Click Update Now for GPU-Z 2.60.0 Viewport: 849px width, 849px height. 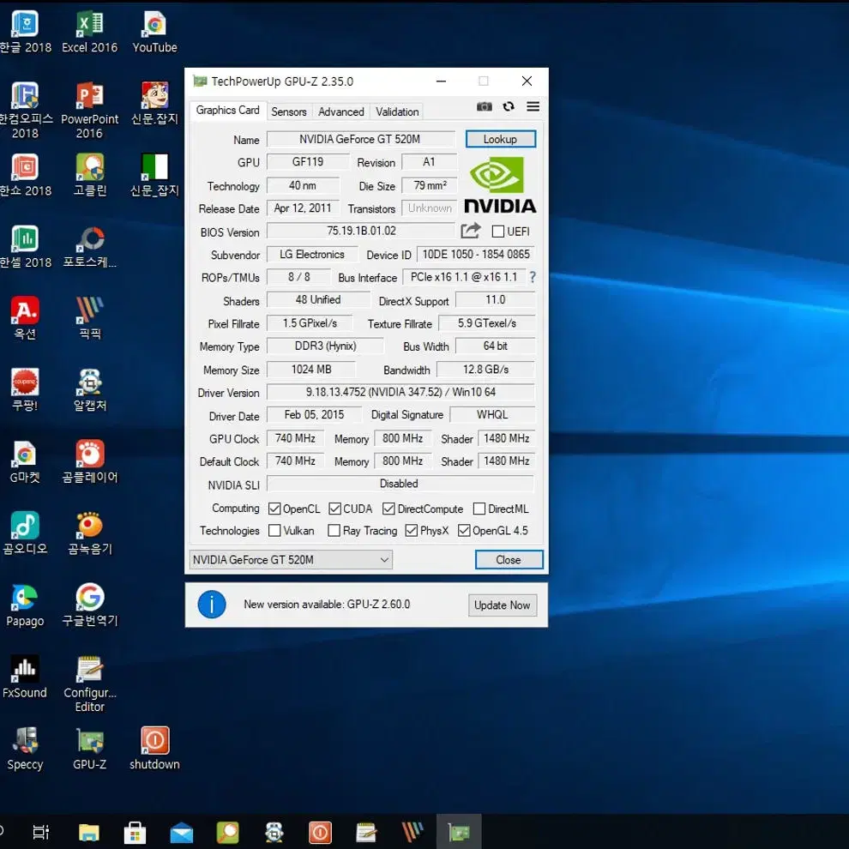(502, 605)
